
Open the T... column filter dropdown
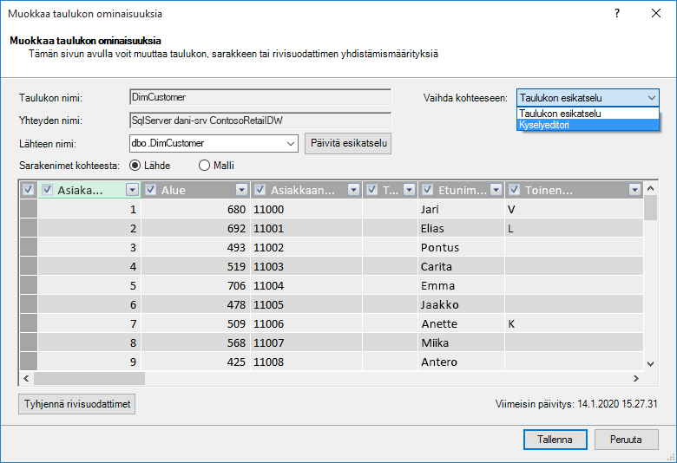410,189
